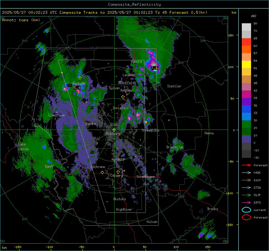Image resolution: width=269 pixels, height=251 pixels.
Task: Select the slate 0-10 dBZ swatch
Action: pos(246,139)
